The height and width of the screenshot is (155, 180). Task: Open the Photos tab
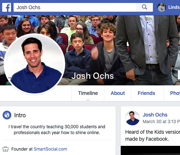[175, 93]
